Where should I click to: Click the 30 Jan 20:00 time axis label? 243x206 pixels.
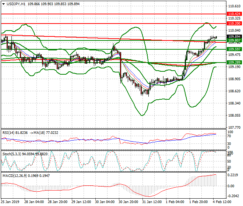tap(127, 202)
